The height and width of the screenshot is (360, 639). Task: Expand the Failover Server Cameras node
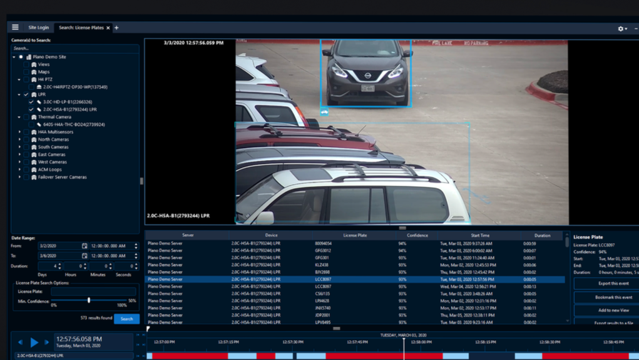tap(19, 177)
